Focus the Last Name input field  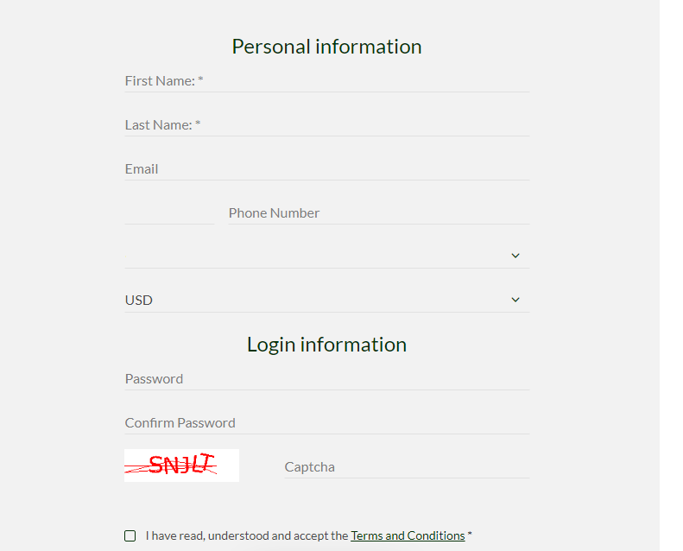pos(327,125)
